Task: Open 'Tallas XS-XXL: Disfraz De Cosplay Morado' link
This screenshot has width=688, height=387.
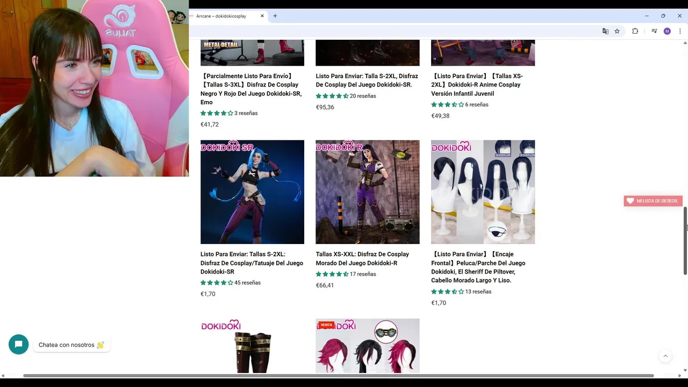Action: (362, 259)
